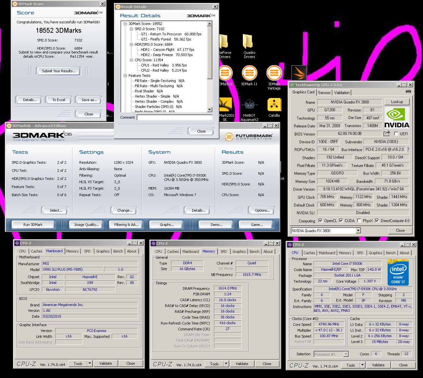Collapse the SM2.0 Score 7102 tree node
423x378 pixels.
tap(132, 29)
